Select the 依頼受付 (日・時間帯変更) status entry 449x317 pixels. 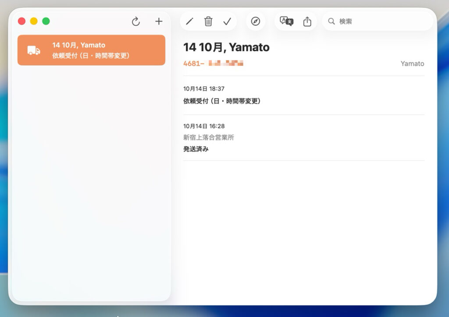click(x=222, y=101)
